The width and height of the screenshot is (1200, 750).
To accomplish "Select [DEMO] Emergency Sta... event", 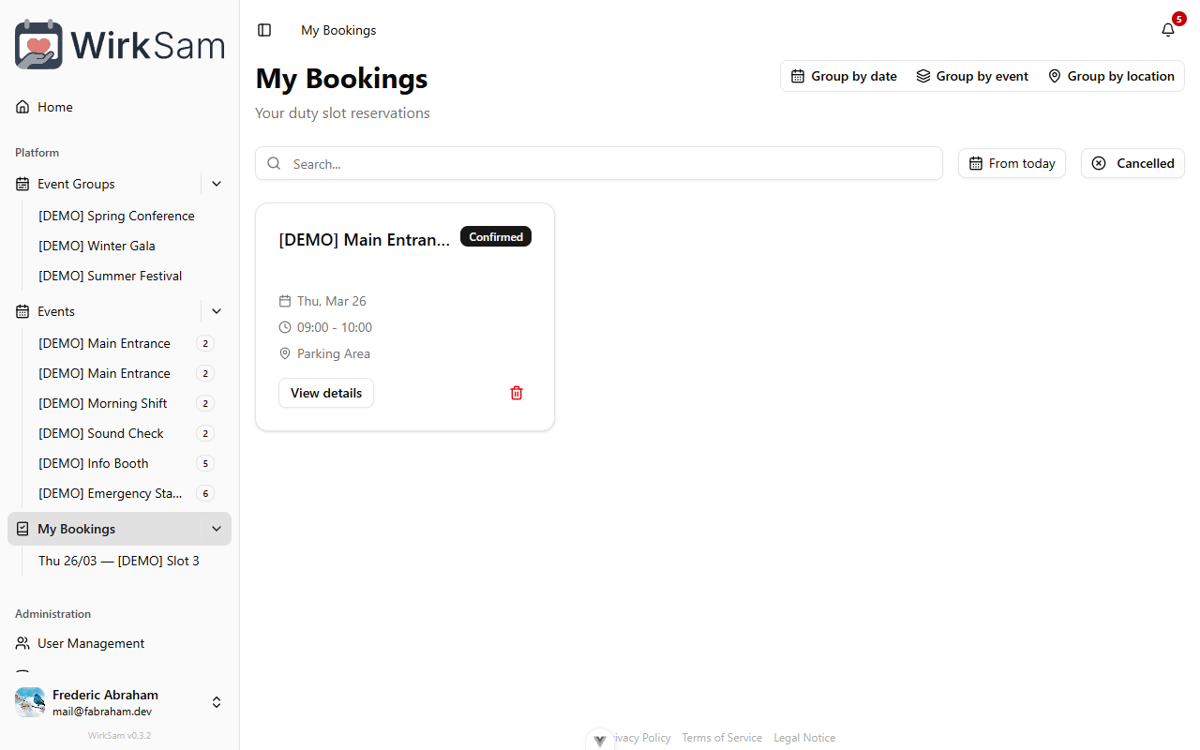I will 111,493.
